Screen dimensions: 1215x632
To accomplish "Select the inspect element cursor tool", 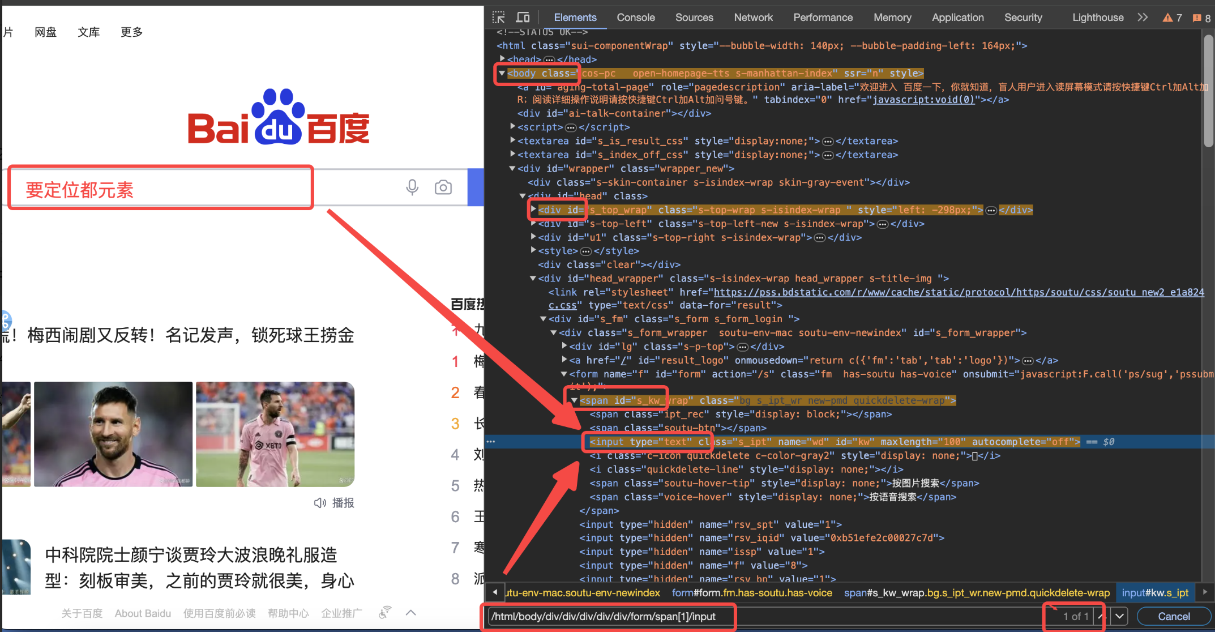I will pos(498,17).
